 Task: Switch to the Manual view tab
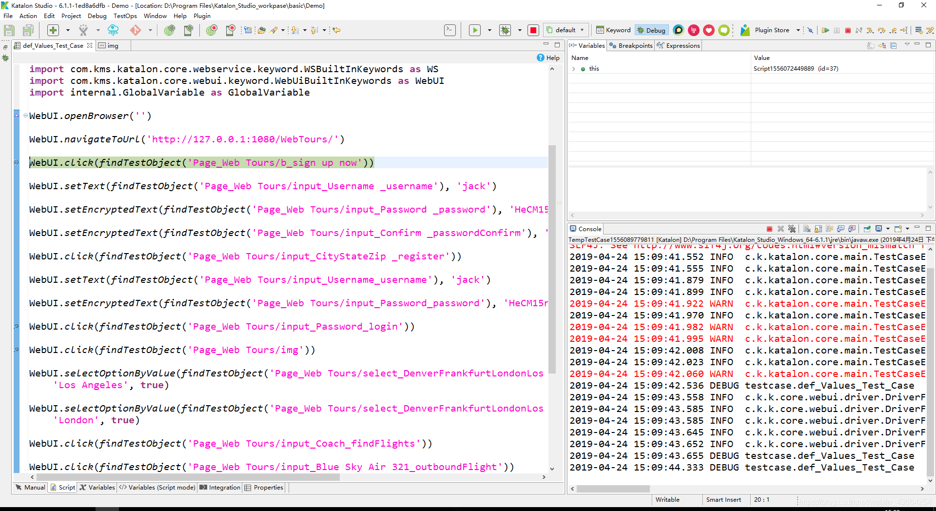pos(31,488)
